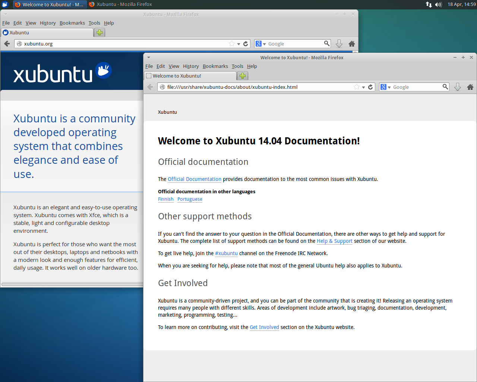Open the History menu in the Xubuntu window

(x=48, y=23)
